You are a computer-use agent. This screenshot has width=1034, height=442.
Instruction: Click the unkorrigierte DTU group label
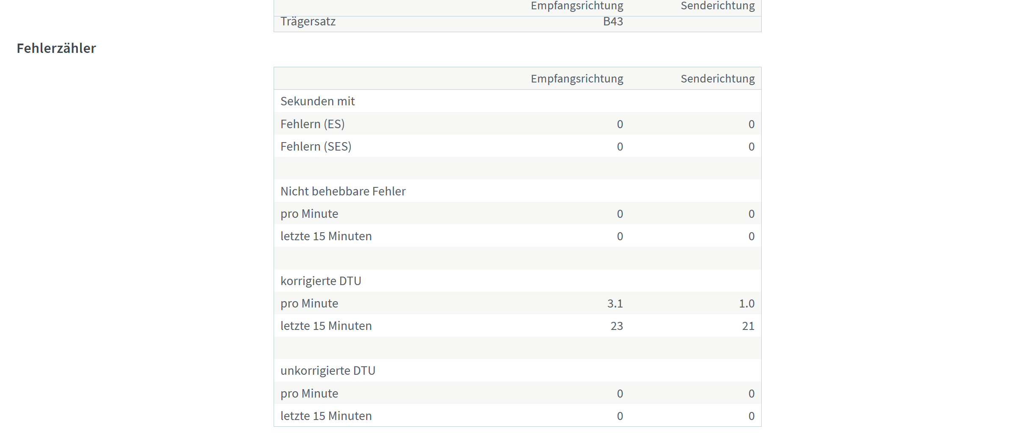click(328, 371)
